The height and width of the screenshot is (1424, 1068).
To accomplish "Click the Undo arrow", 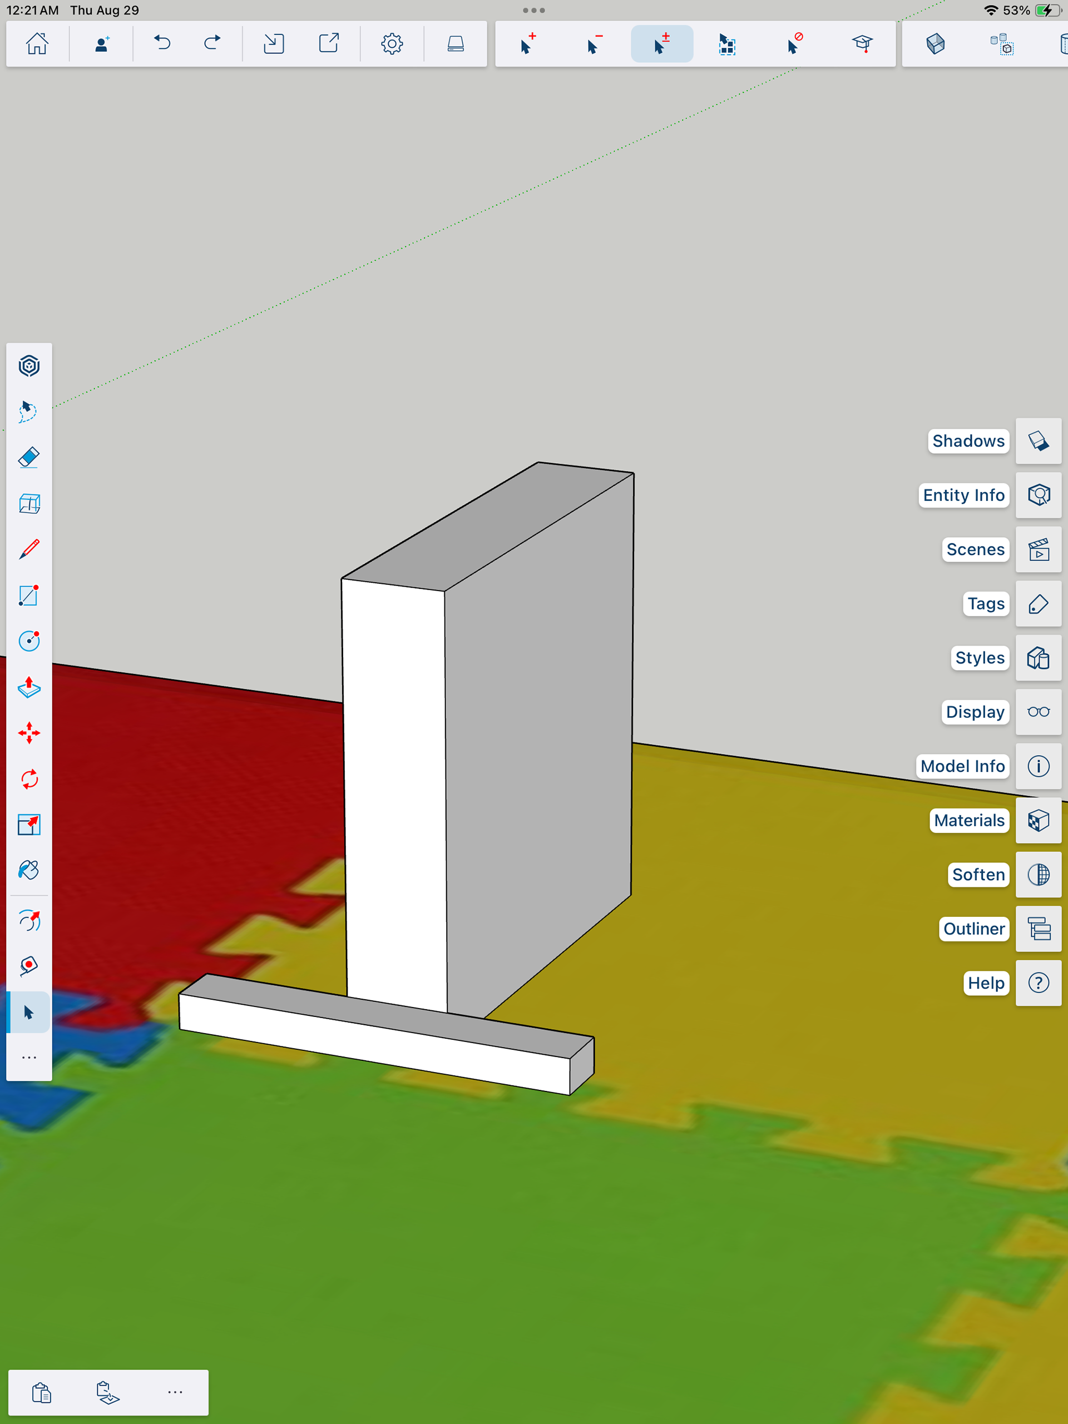I will [x=162, y=44].
